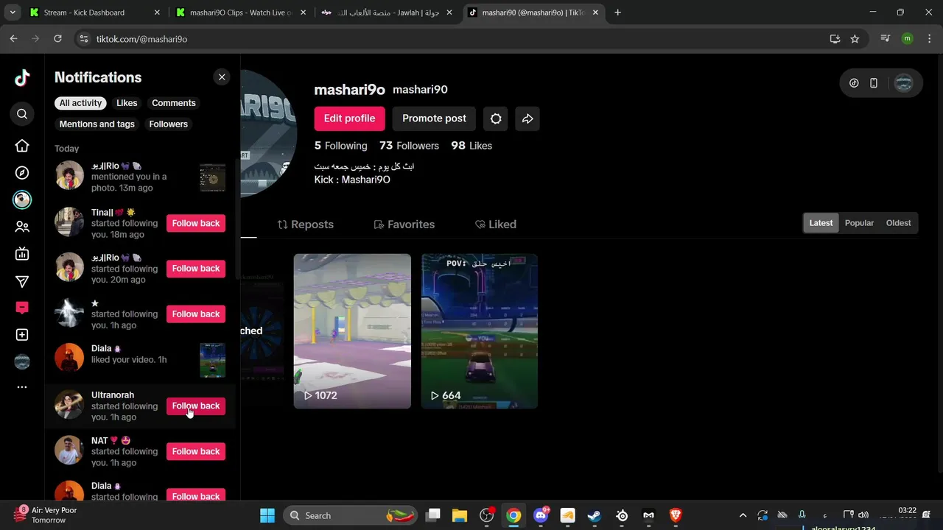Sort videos by Popular
This screenshot has width=943, height=530.
859,223
